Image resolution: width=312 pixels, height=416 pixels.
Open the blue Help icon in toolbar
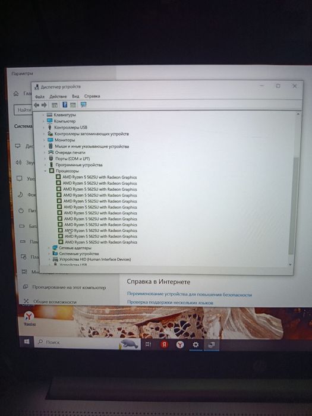click(65, 105)
